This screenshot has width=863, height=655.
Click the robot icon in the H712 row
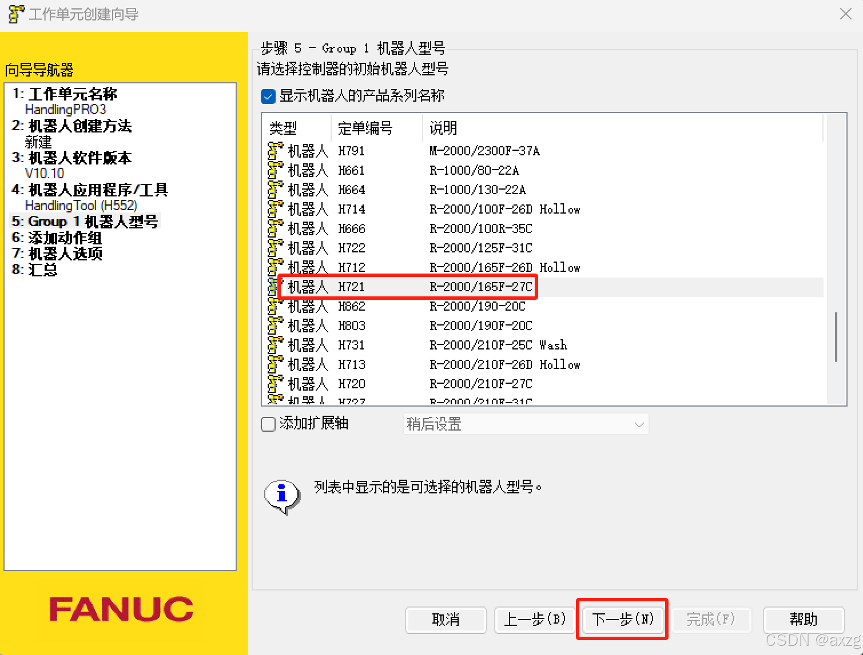[x=275, y=267]
